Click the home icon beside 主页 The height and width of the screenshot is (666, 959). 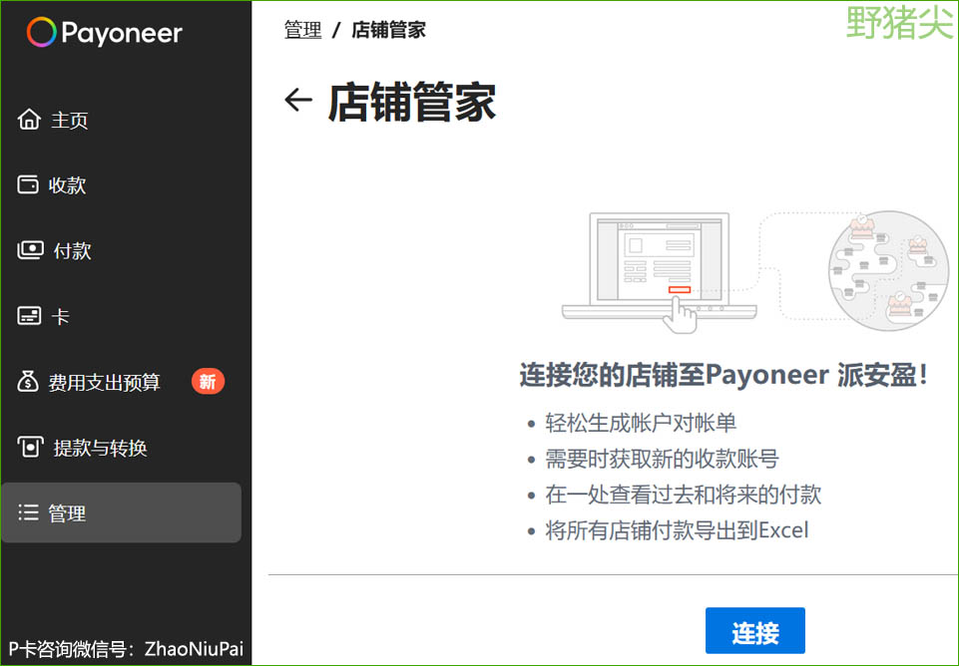(29, 120)
